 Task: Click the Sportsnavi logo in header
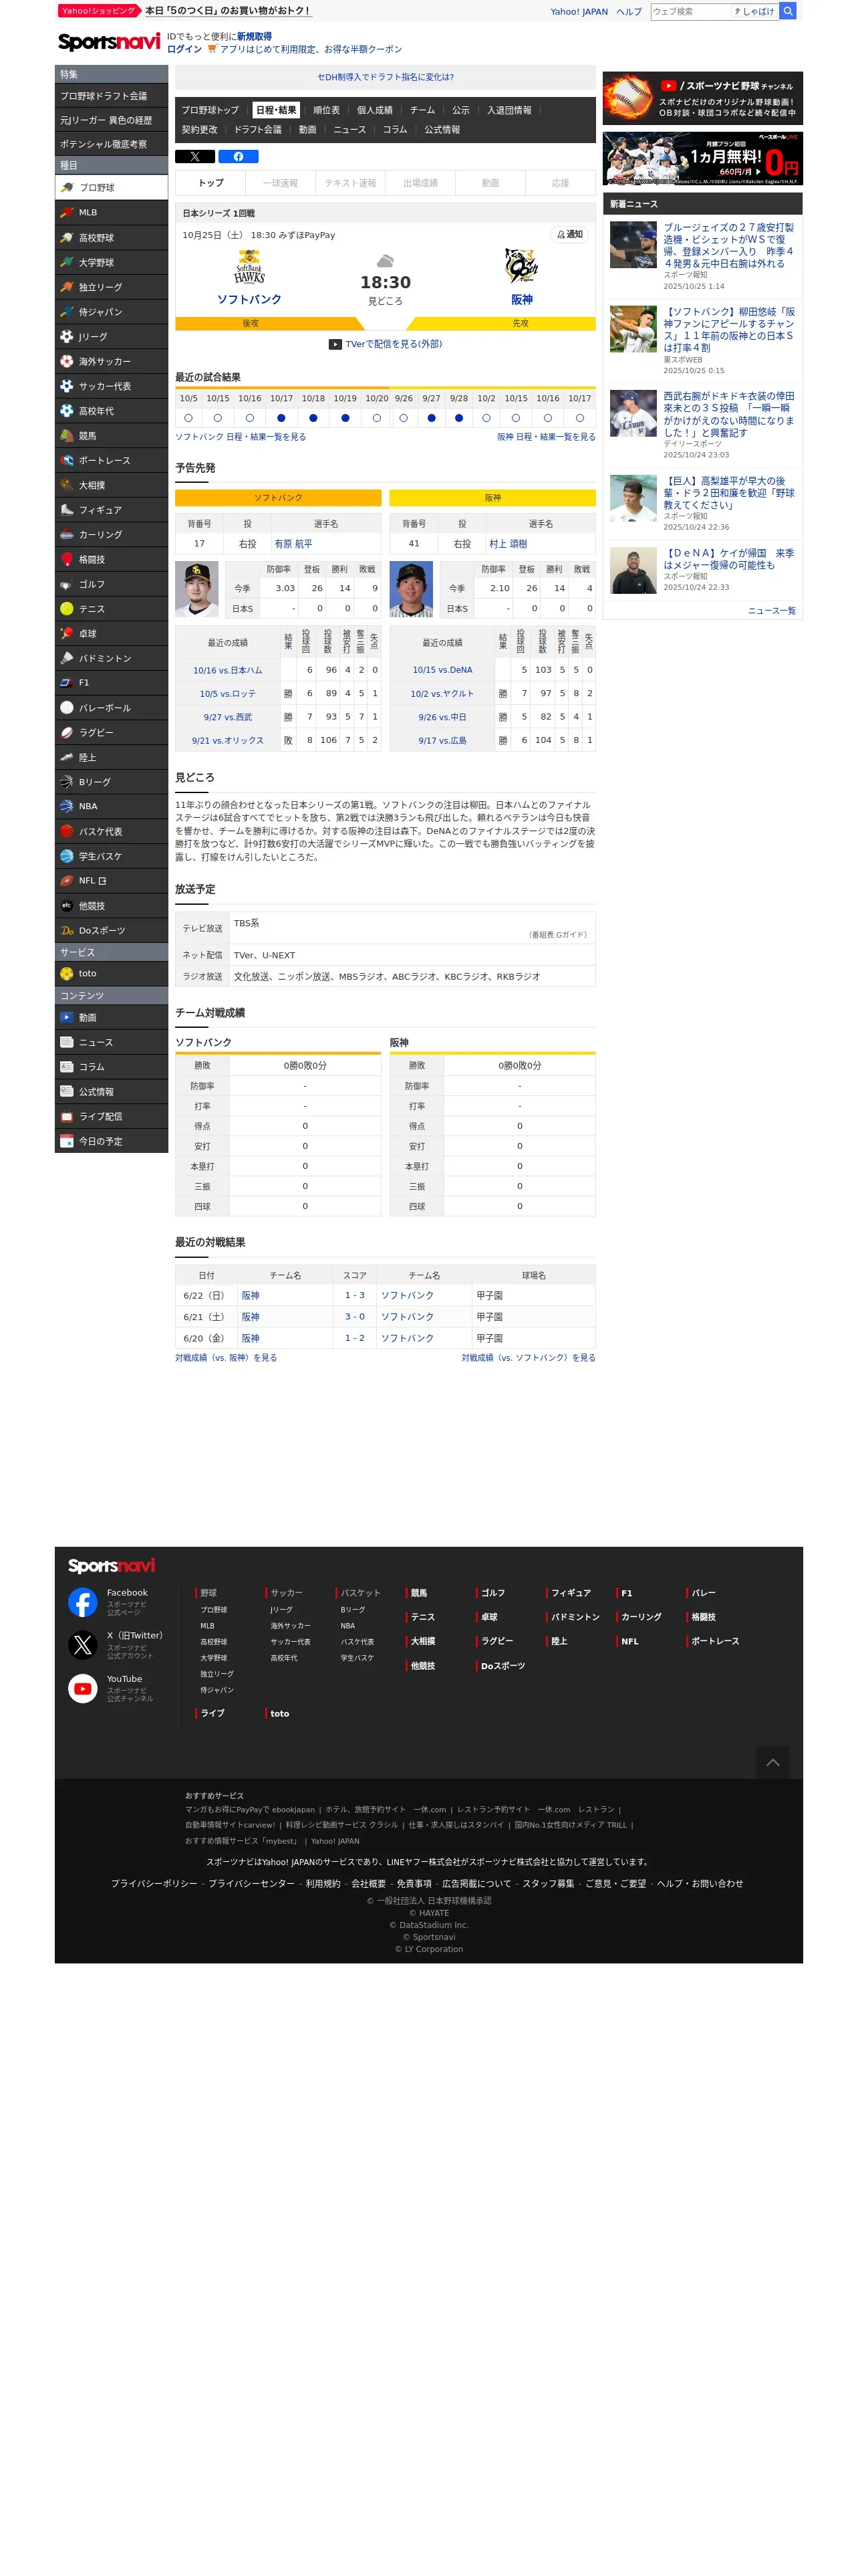pyautogui.click(x=109, y=41)
